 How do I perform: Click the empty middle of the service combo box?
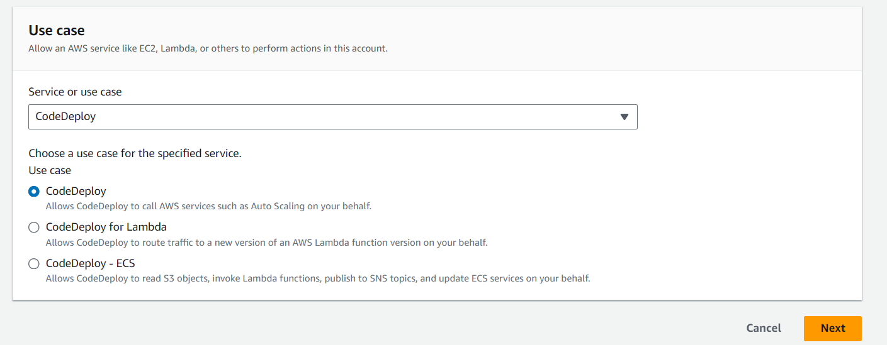click(332, 117)
